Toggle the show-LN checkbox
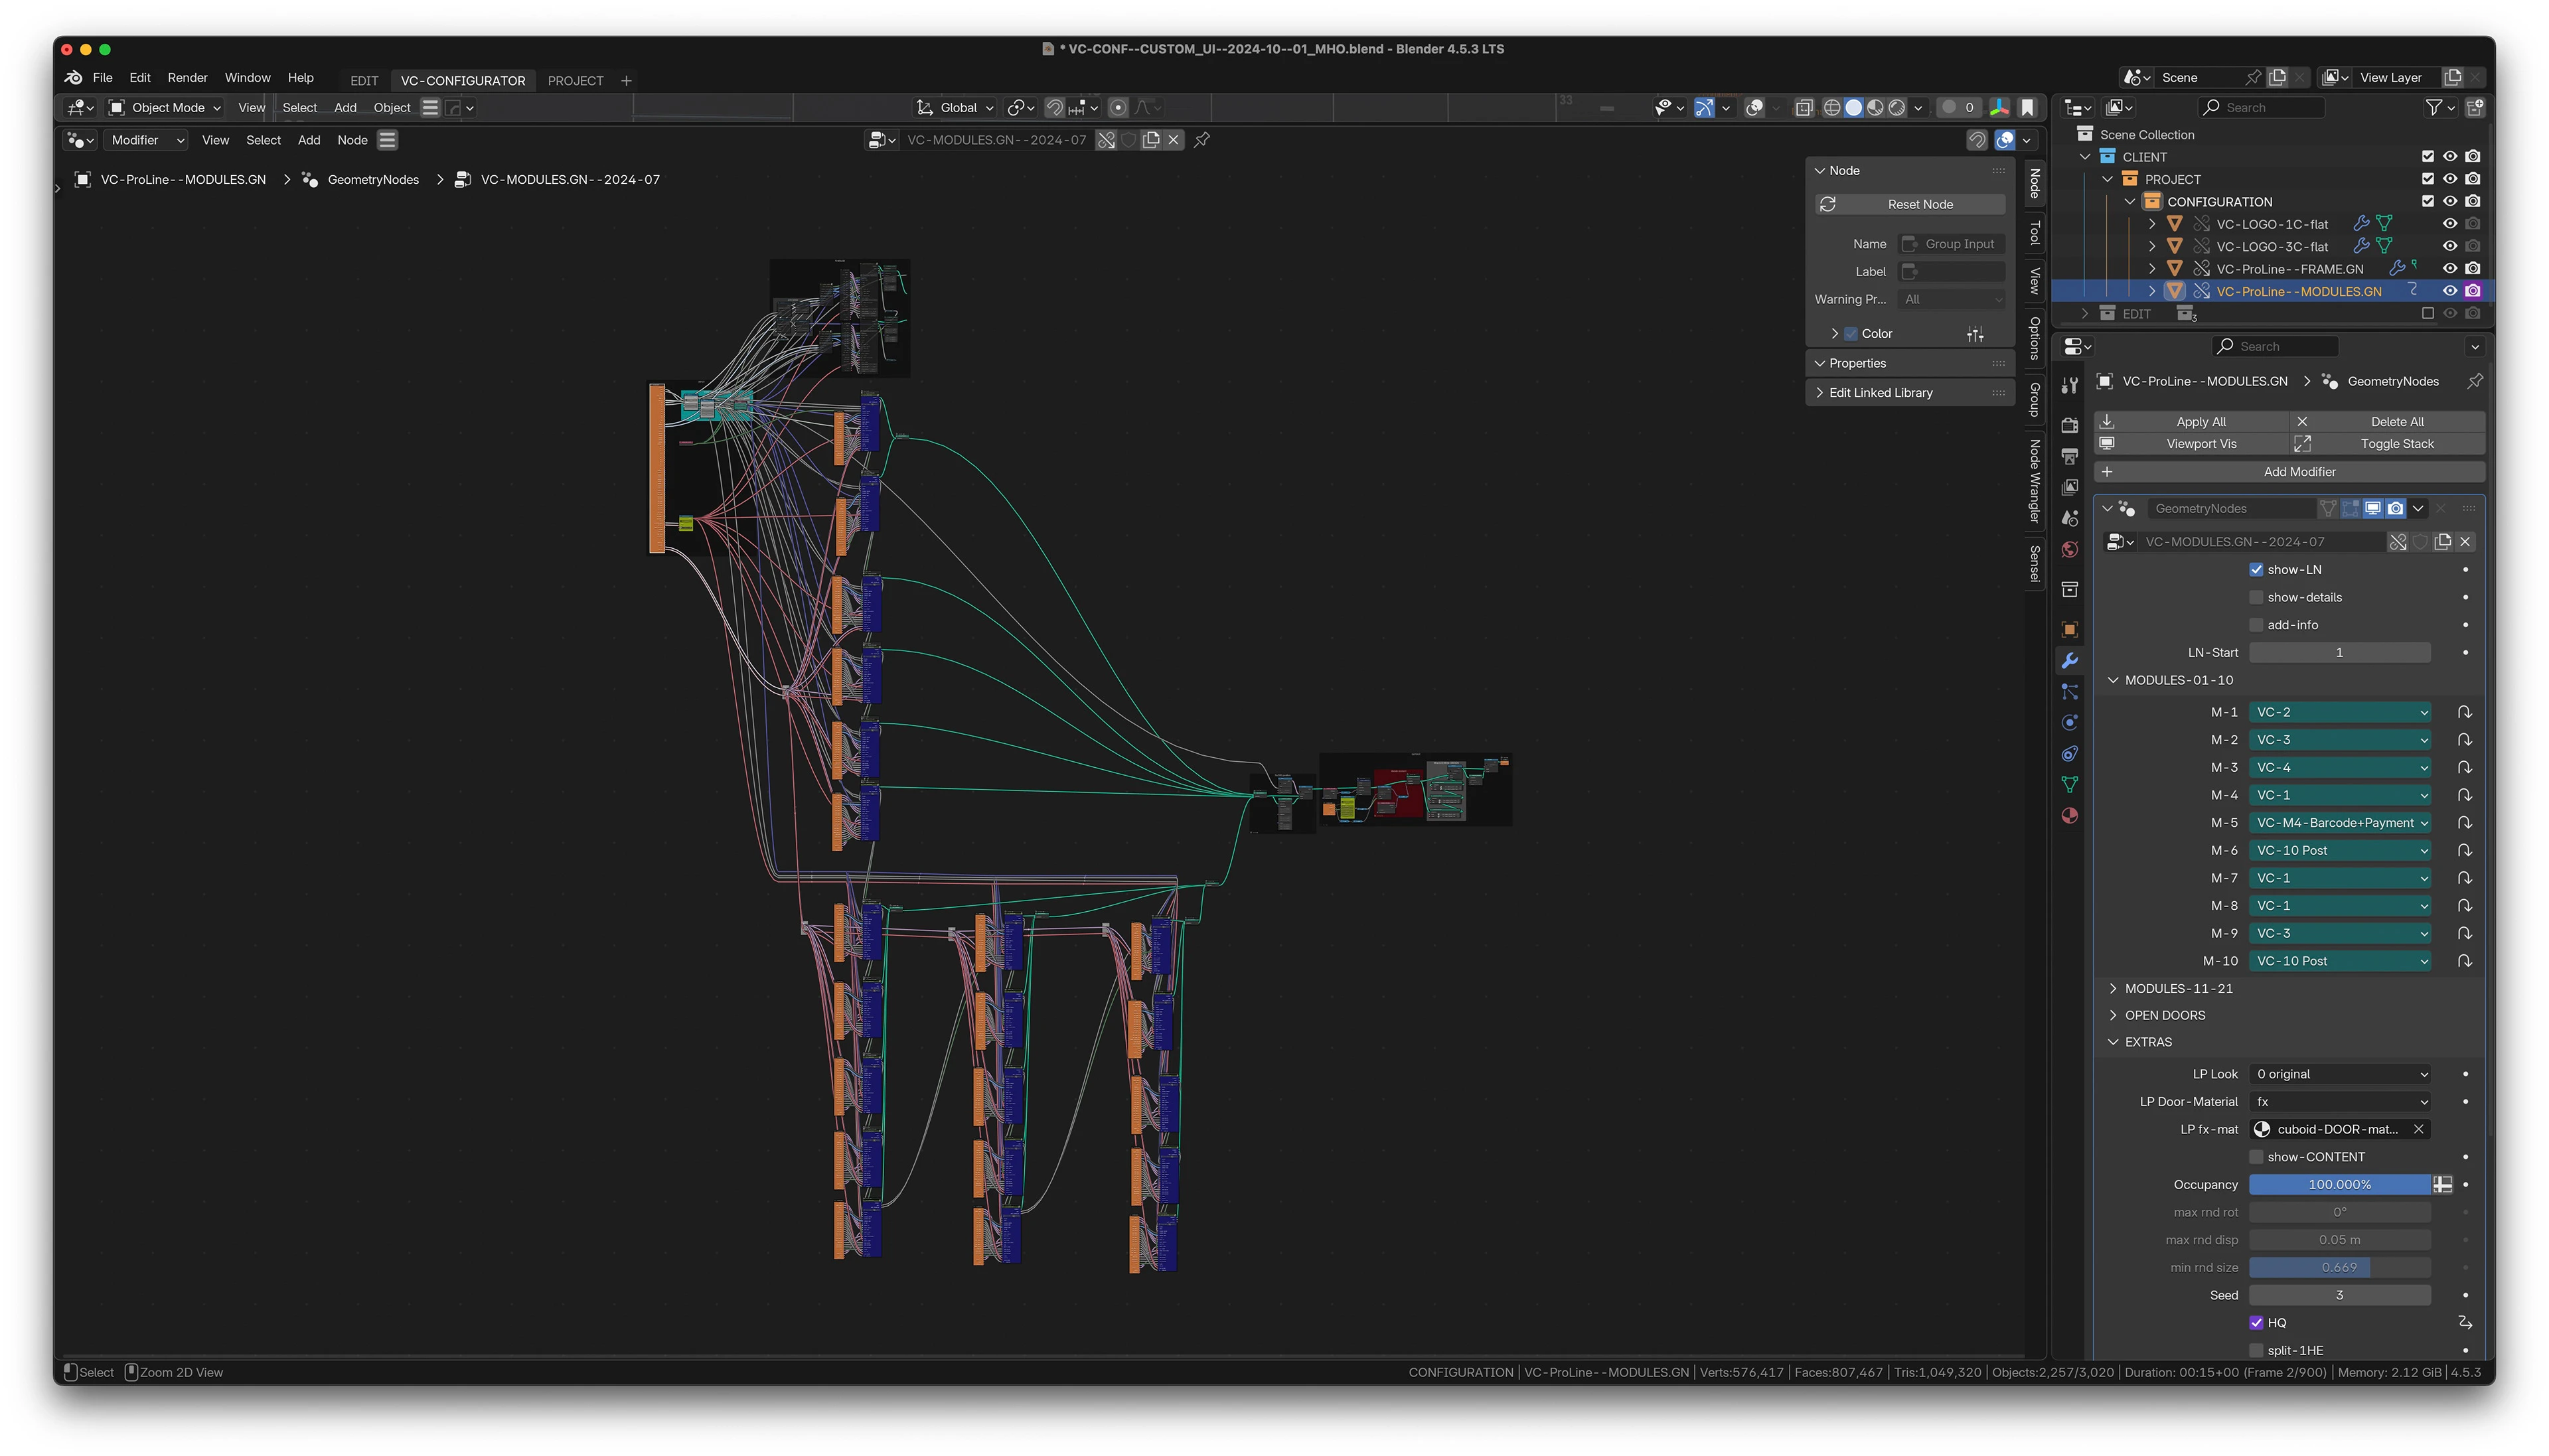Screen dimensions: 2549x1456 point(2256,570)
